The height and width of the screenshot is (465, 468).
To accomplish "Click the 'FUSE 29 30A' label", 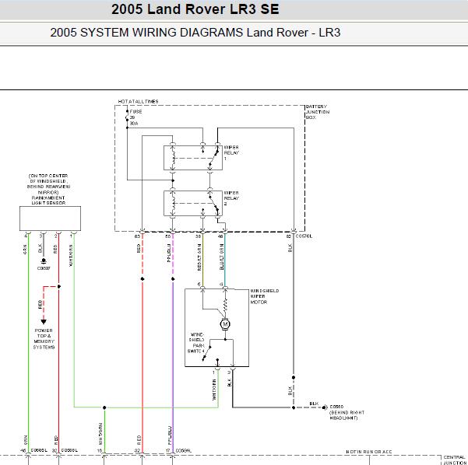I will [135, 117].
